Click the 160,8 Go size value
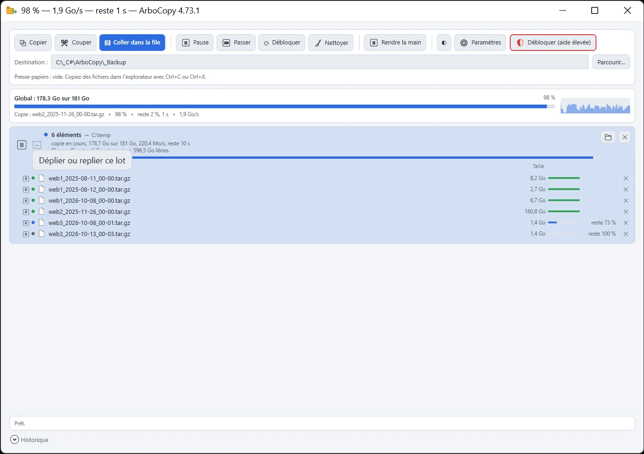The width and height of the screenshot is (644, 454). pos(535,211)
